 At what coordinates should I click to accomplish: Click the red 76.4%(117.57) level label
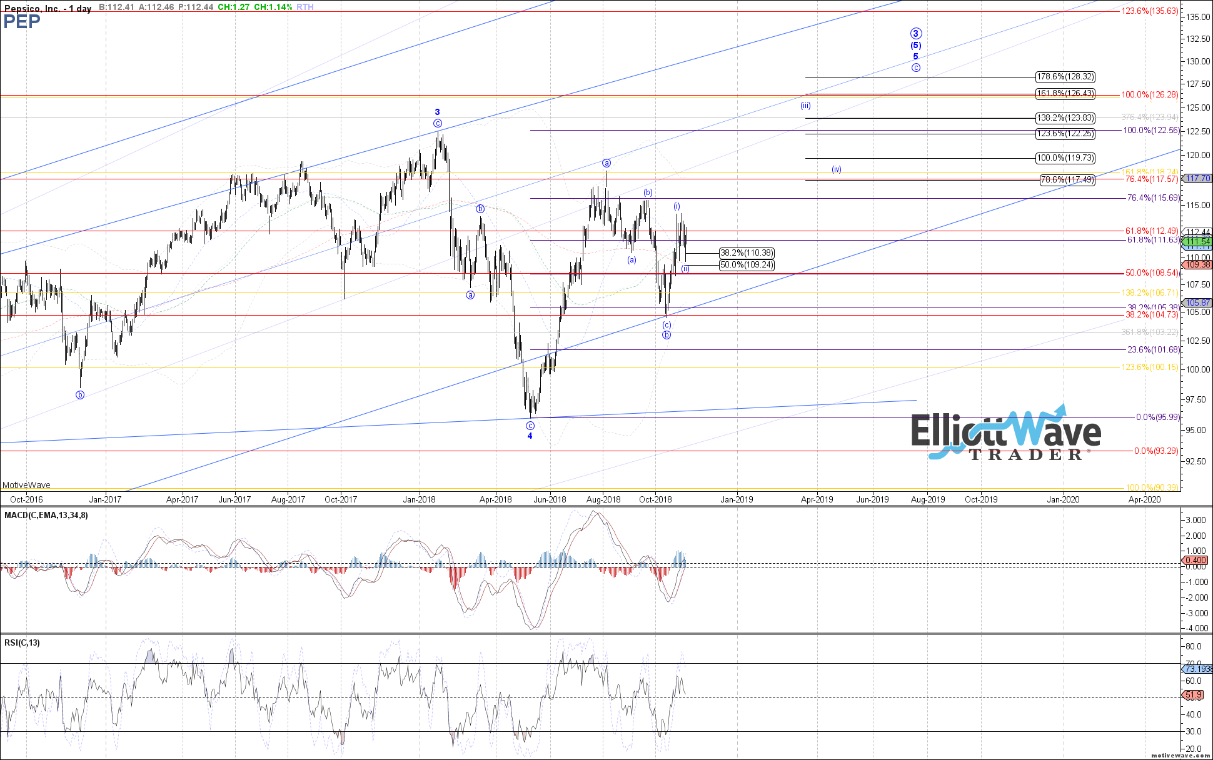(1152, 179)
